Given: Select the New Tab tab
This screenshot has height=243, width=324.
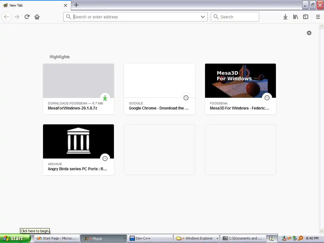Looking at the screenshot, I should [x=35, y=5].
